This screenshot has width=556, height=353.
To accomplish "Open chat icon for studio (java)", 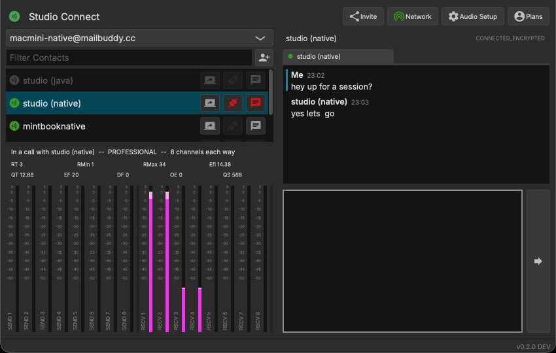I will pos(256,80).
